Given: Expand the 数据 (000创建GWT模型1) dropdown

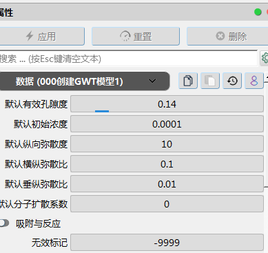Looking at the screenshot, I should [x=84, y=81].
